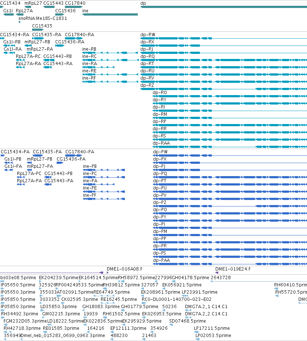Select EST GH04178.5prime label
The width and height of the screenshot is (307, 341).
pyautogui.click(x=190, y=278)
